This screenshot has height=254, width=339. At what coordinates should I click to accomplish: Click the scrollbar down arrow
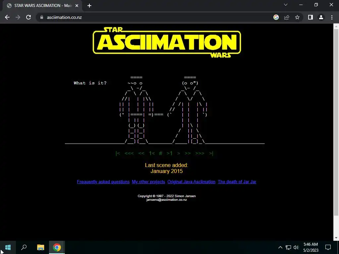click(x=336, y=238)
